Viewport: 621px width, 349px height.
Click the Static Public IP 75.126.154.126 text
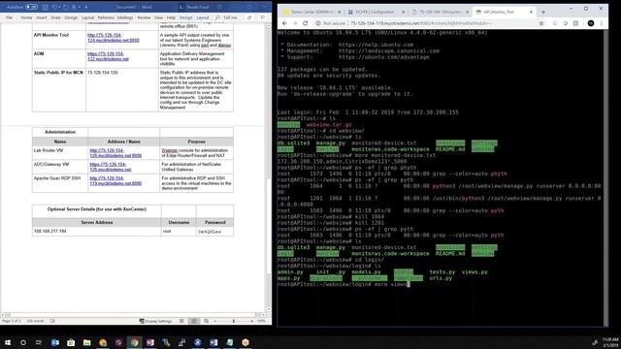(x=103, y=73)
